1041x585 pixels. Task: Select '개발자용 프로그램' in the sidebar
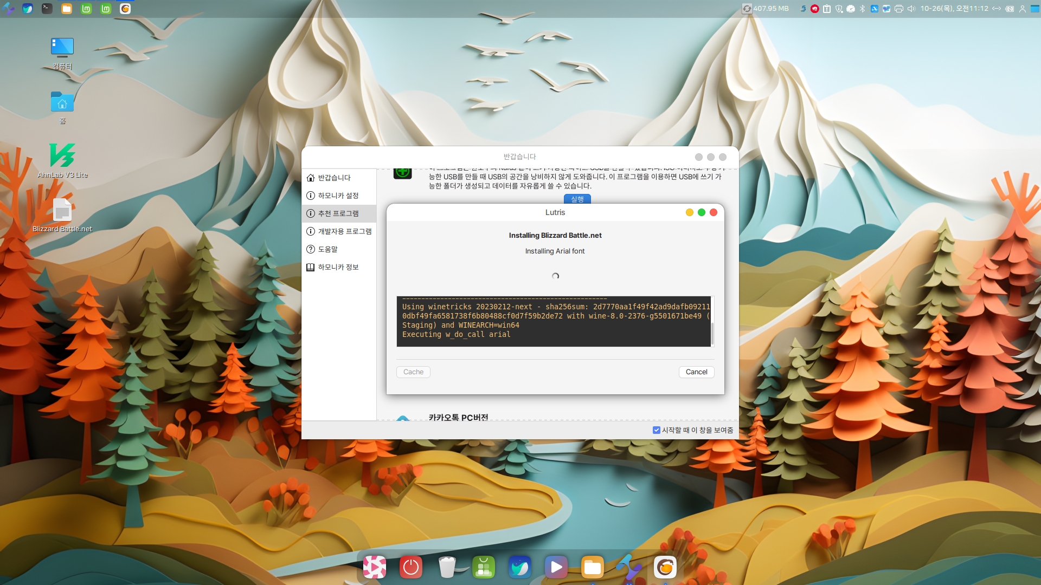344,231
